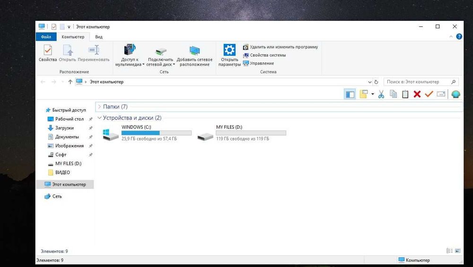Click the red X Delete icon
The width and height of the screenshot is (473, 267).
pos(417,95)
